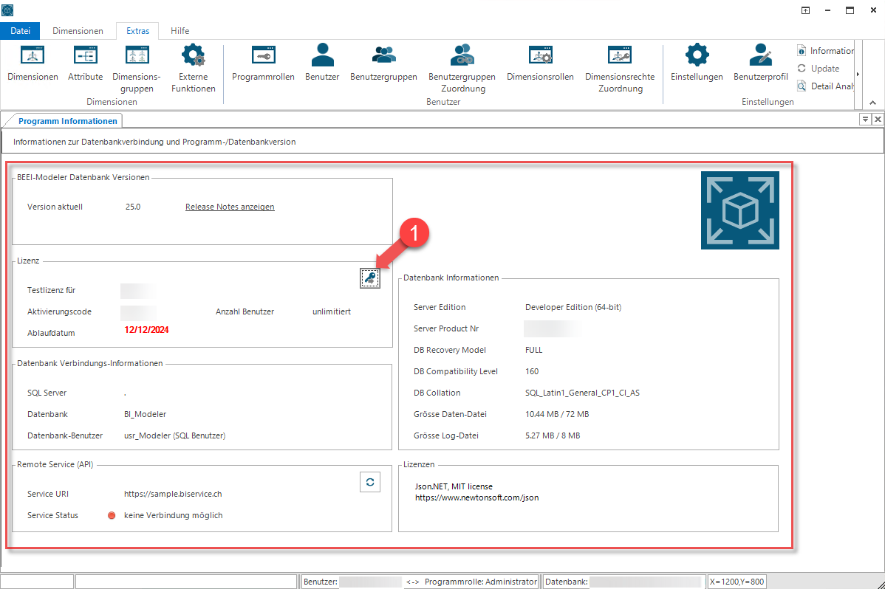Image resolution: width=885 pixels, height=589 pixels.
Task: Click usr_Modeler (SQL Benutzer) text
Action: point(174,435)
